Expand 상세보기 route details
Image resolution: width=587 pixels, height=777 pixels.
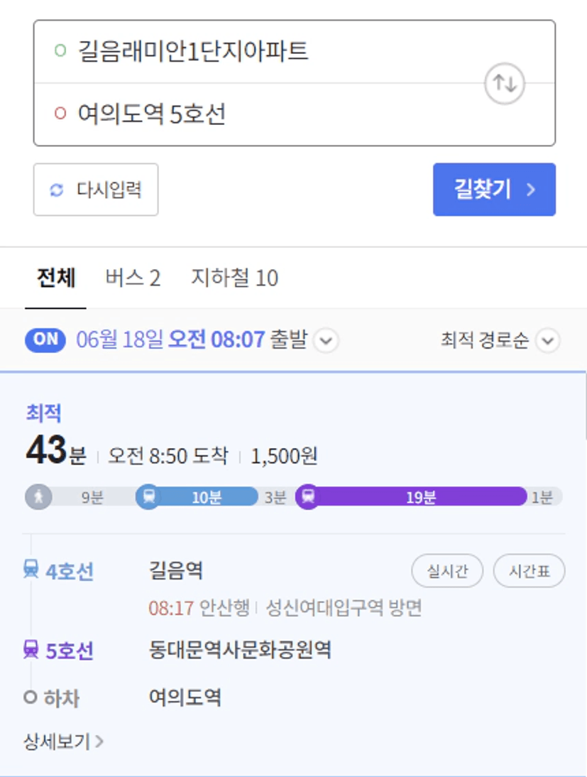(63, 741)
